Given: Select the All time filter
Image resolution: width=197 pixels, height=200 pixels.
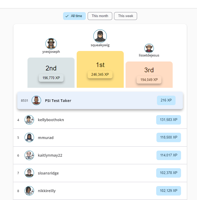Looking at the screenshot, I should click(x=74, y=16).
